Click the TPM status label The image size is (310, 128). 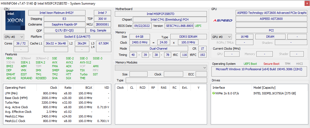point(287,64)
